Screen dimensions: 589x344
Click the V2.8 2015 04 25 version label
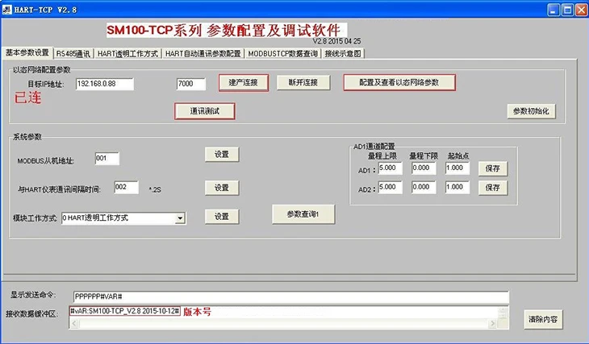(x=336, y=41)
